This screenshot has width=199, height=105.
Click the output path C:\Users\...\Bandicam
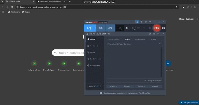tap(119, 44)
